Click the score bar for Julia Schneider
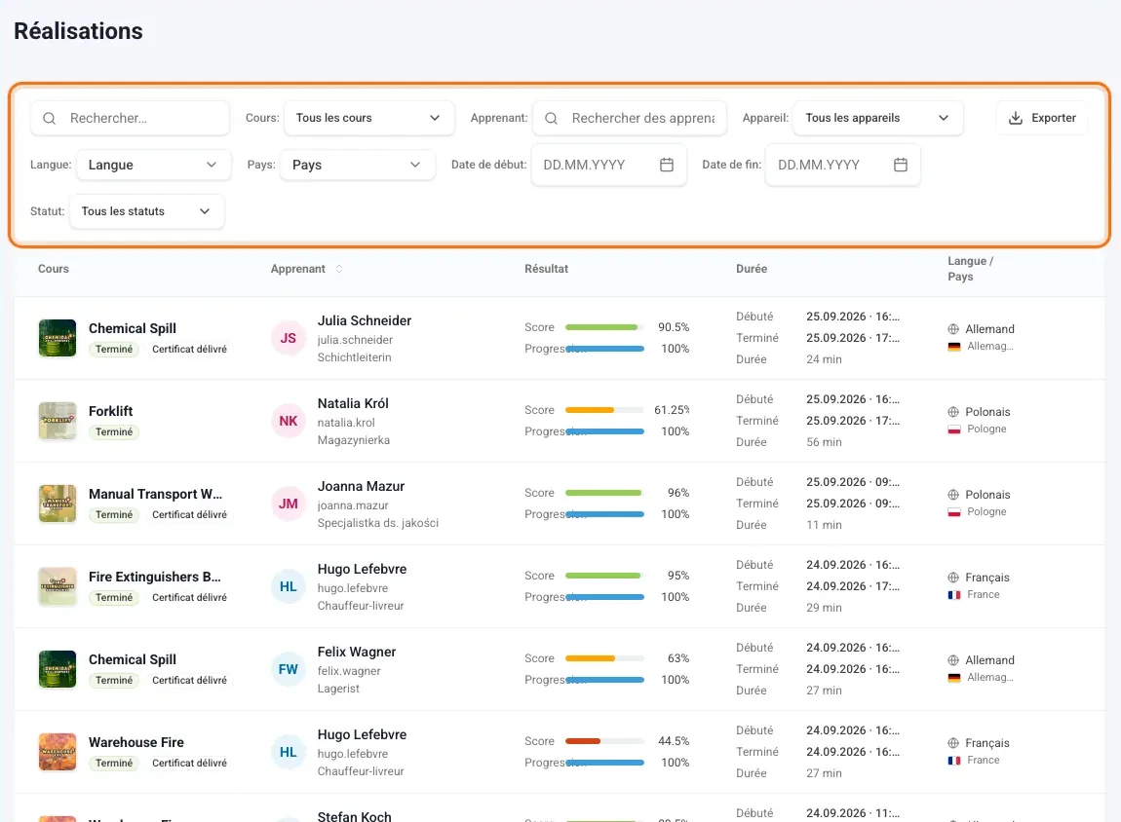Viewport: 1121px width, 822px height. pyautogui.click(x=604, y=327)
